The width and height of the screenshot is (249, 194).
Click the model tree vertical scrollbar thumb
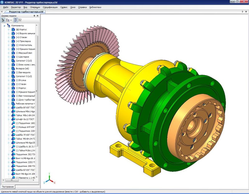point(37,91)
